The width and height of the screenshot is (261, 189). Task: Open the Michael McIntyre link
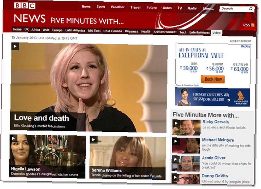[x=218, y=140]
